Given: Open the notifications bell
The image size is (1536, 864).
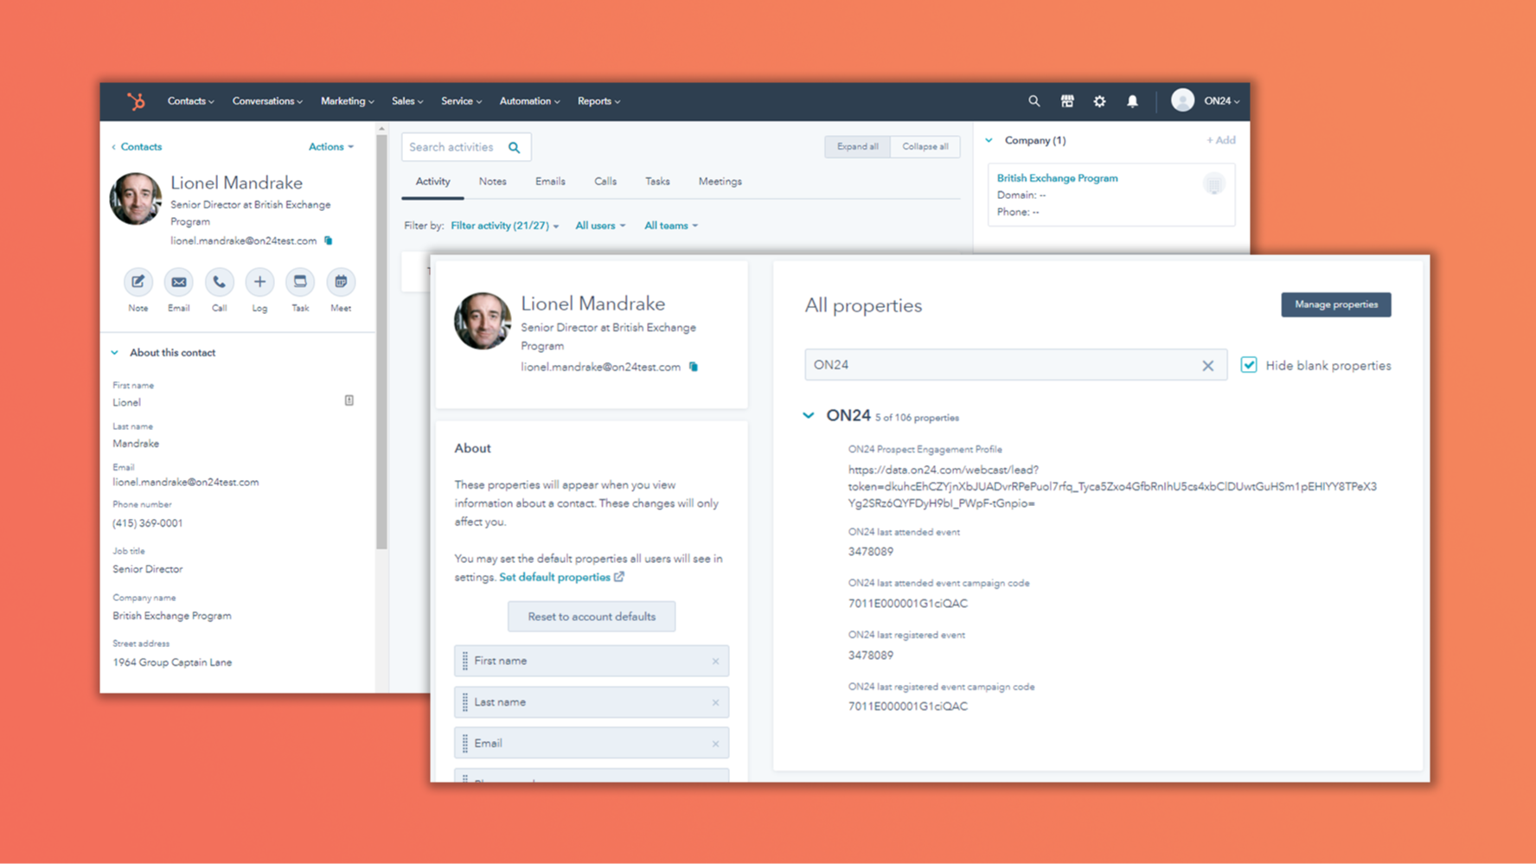Looking at the screenshot, I should [1132, 101].
